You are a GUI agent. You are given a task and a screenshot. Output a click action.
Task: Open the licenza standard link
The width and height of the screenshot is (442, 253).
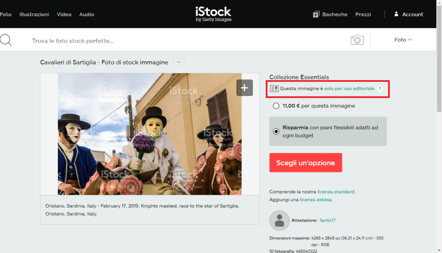336,191
